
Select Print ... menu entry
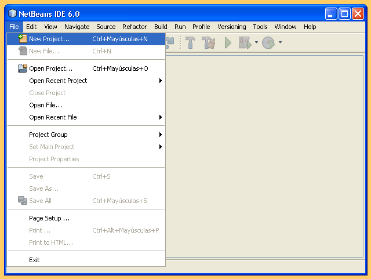86,230
